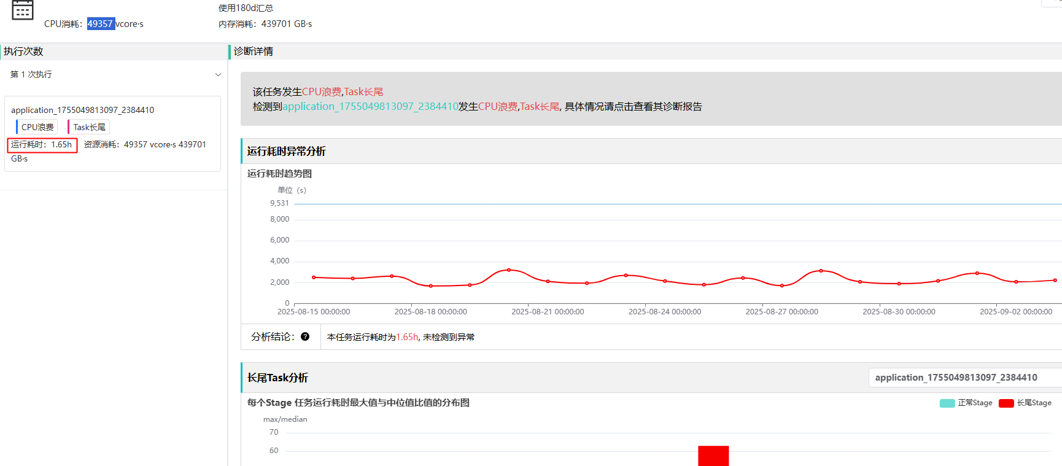The height and width of the screenshot is (466, 1062).
Task: Click the red bar in the max/median chart
Action: click(x=713, y=456)
